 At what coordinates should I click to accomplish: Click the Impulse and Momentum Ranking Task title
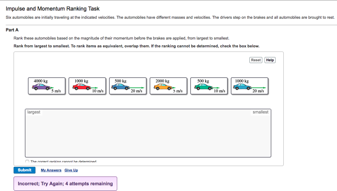click(53, 9)
